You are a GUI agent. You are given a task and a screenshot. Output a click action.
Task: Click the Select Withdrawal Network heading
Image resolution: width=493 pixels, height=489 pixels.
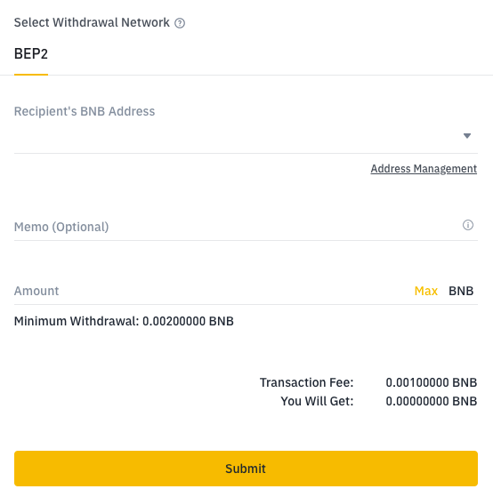tap(92, 22)
